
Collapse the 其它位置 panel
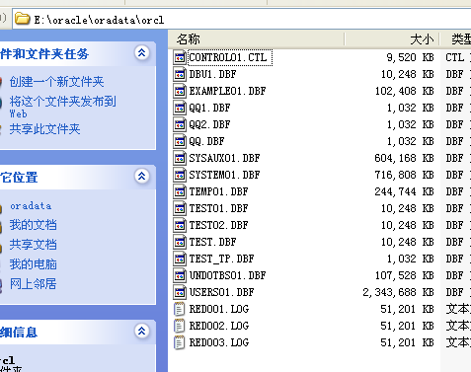(x=142, y=176)
